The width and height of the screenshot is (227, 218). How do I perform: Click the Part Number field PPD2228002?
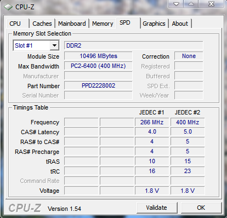click(x=98, y=85)
